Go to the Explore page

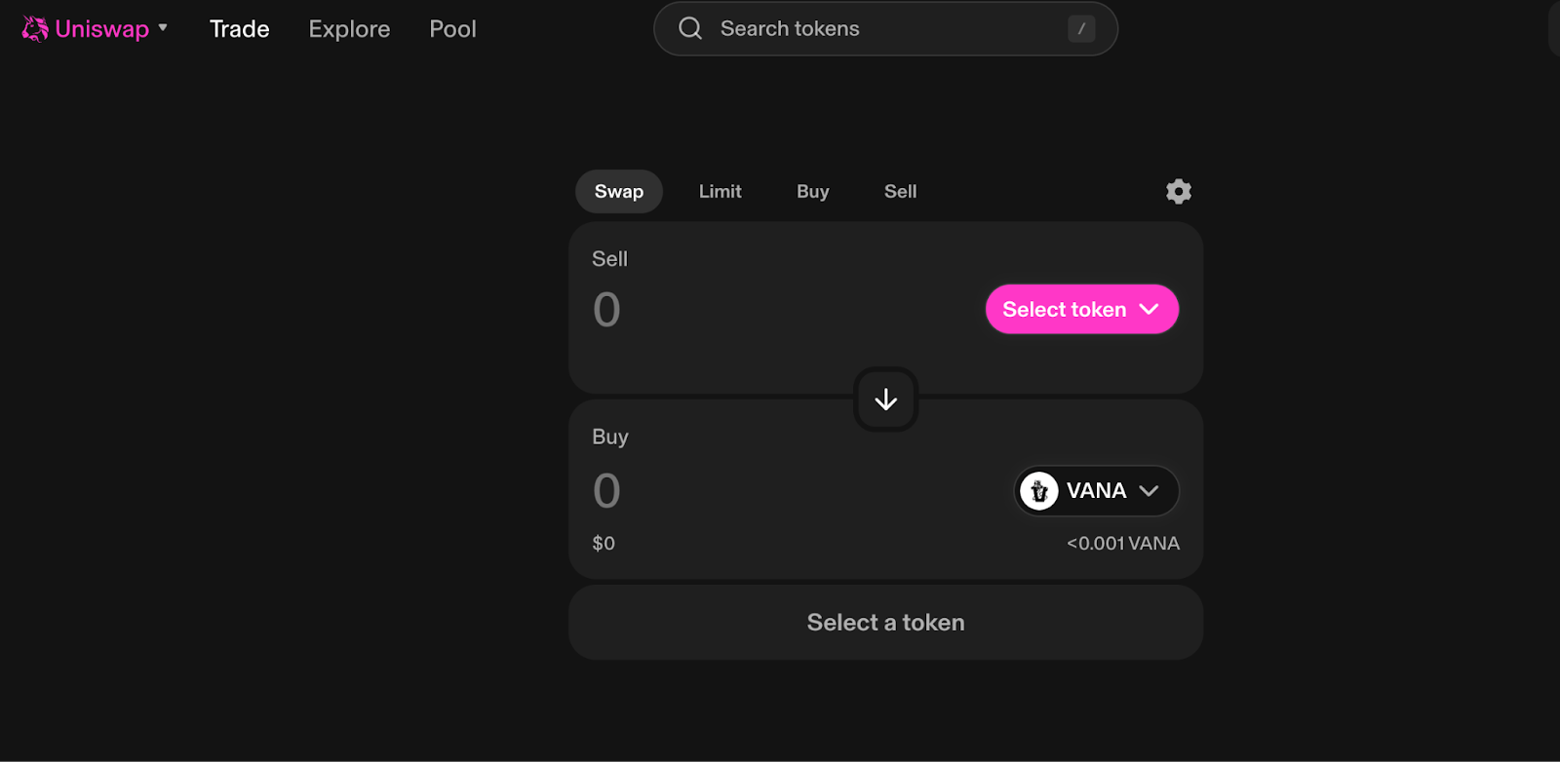(x=349, y=29)
